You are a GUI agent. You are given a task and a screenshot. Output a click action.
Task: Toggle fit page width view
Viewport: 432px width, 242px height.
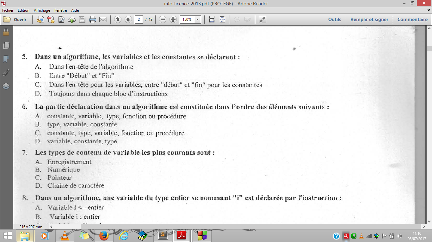tap(211, 19)
